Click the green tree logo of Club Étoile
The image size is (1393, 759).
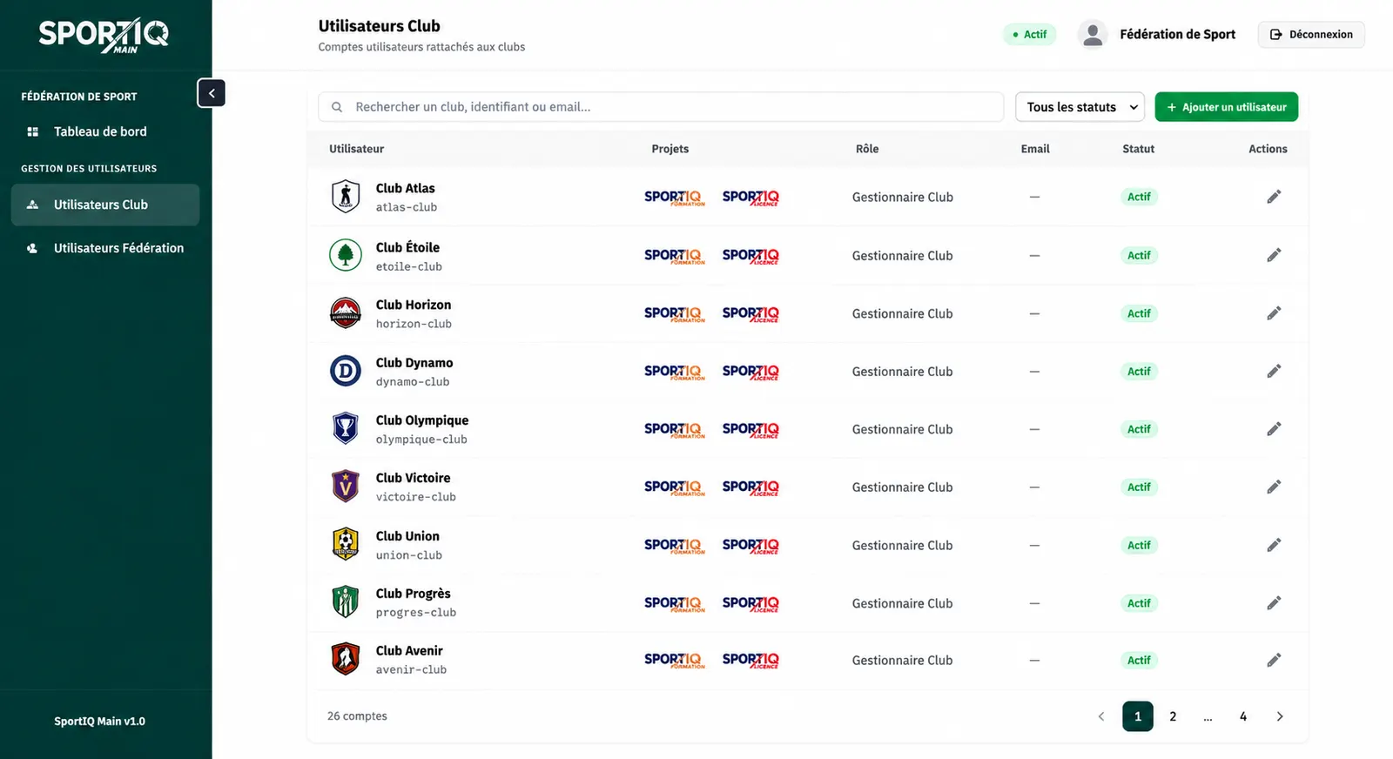346,255
